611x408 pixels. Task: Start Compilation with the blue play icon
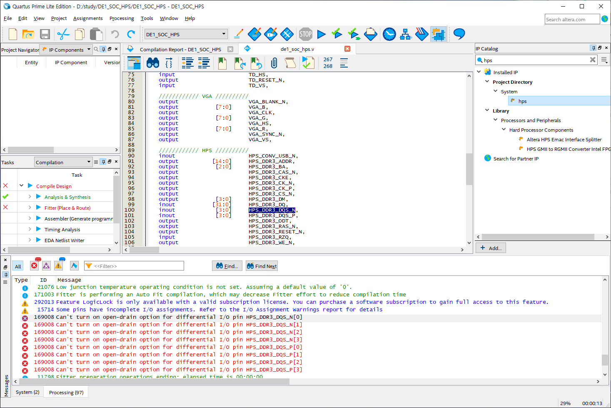(322, 34)
